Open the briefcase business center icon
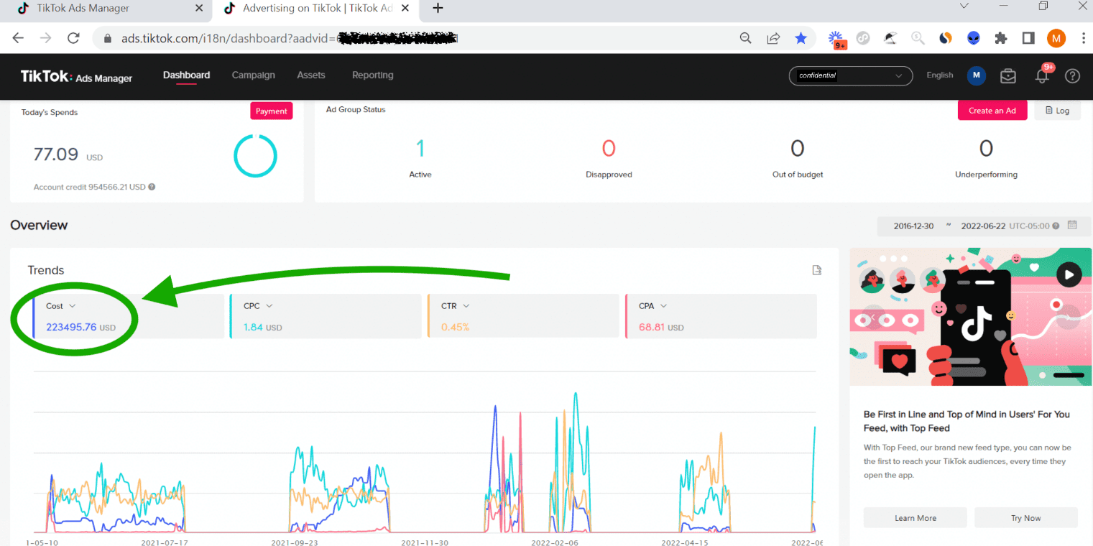Image resolution: width=1093 pixels, height=546 pixels. pyautogui.click(x=1009, y=75)
